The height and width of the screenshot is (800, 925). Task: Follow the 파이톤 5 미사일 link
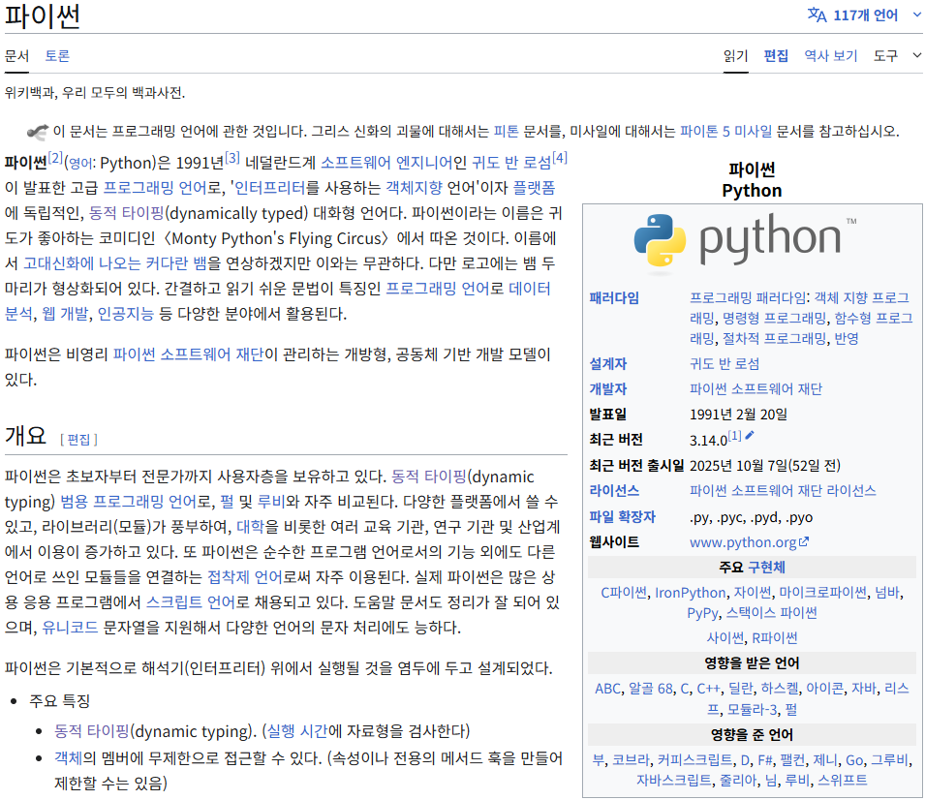[725, 131]
